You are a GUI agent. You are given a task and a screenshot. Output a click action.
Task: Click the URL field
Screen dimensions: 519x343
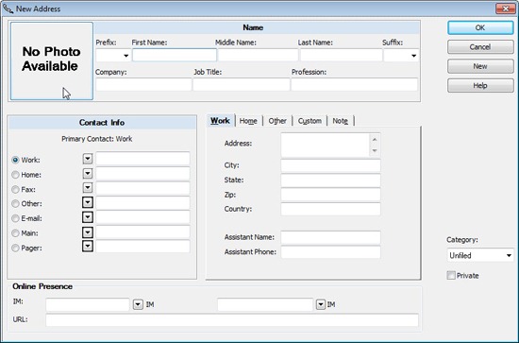[232, 320]
